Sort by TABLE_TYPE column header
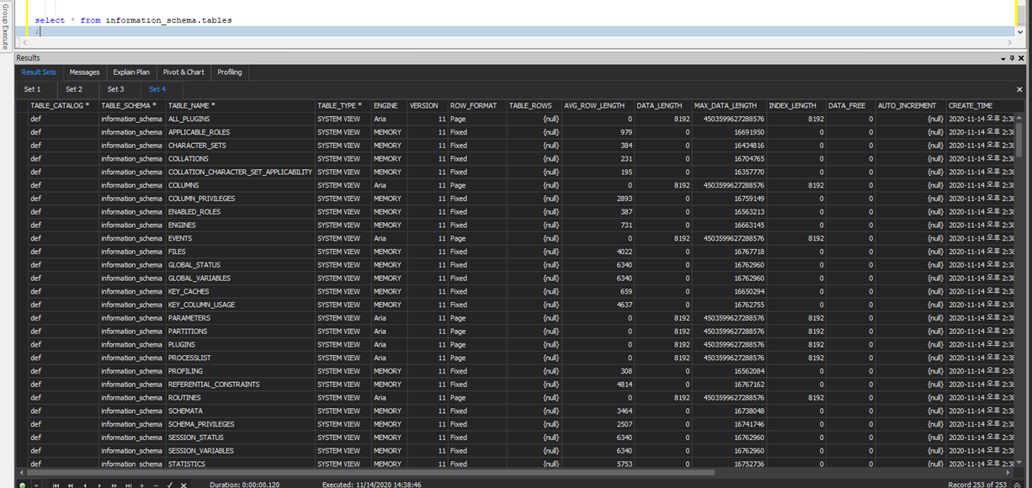Viewport: 1032px width, 488px height. (x=343, y=105)
